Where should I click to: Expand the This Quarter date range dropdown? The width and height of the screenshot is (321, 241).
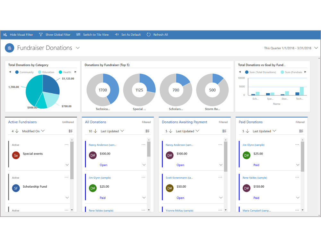tap(316, 48)
